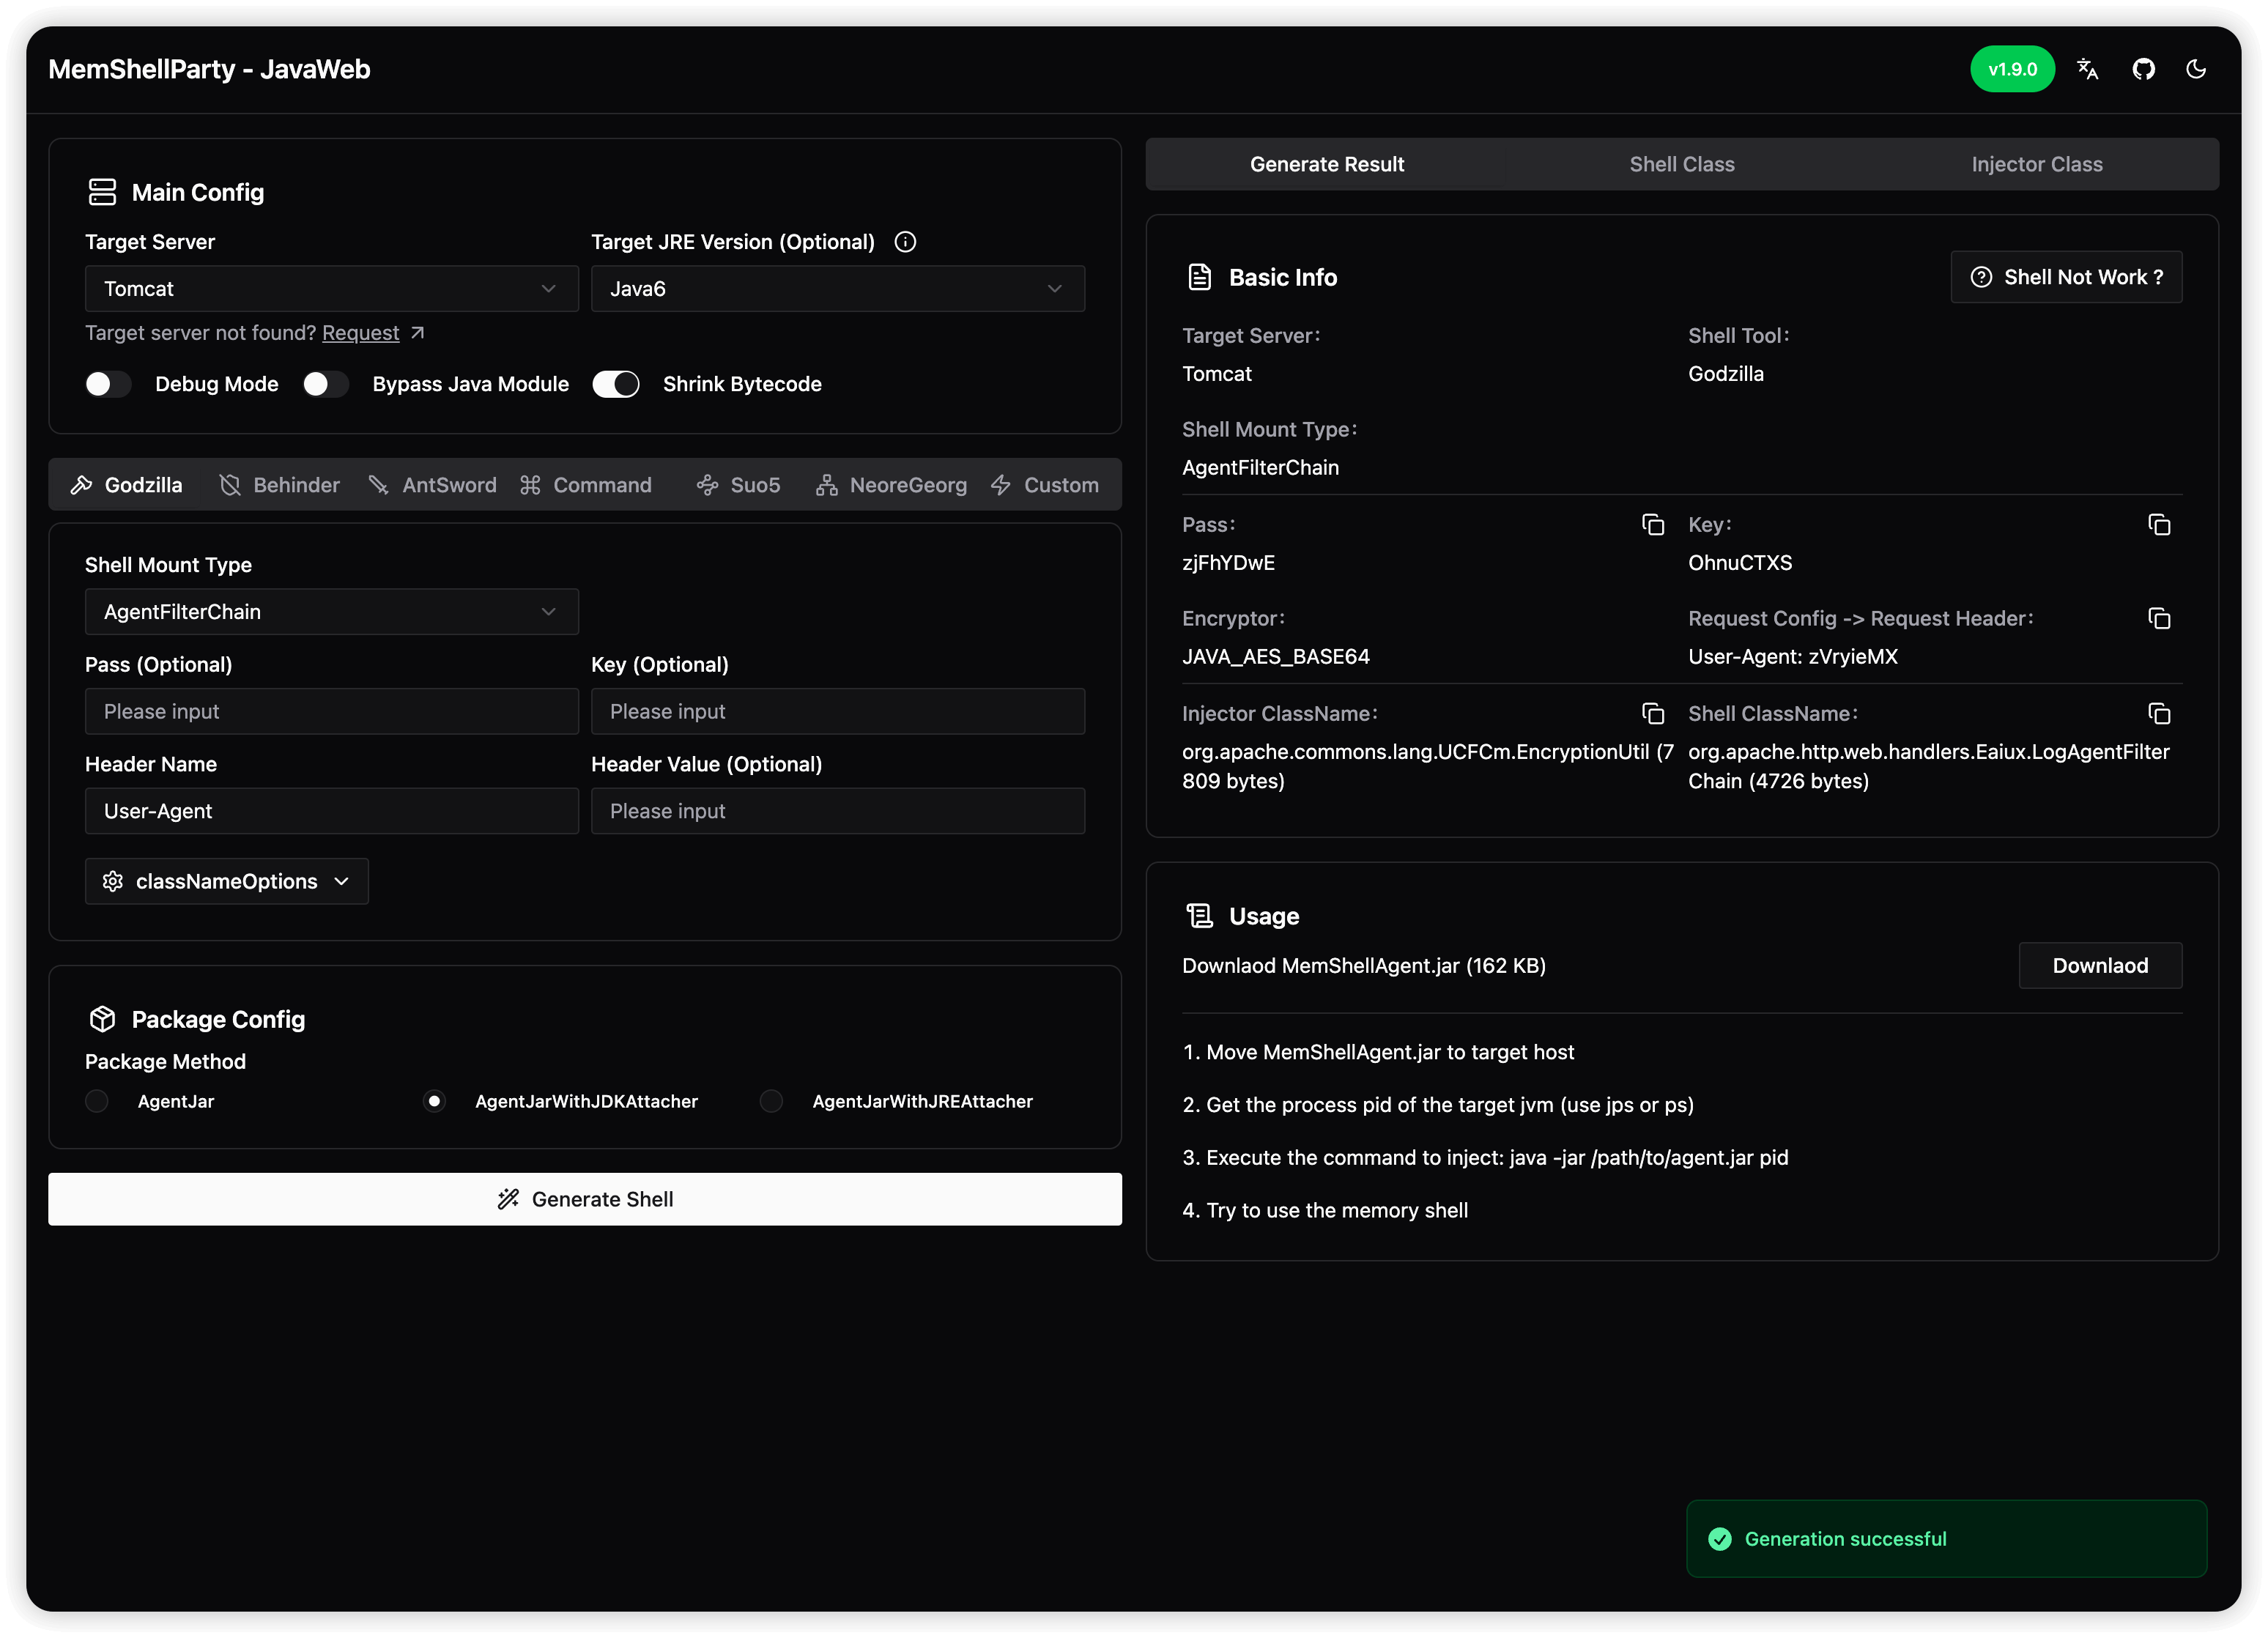Click the Generation successful notification
The image size is (2268, 1638).
[1946, 1539]
